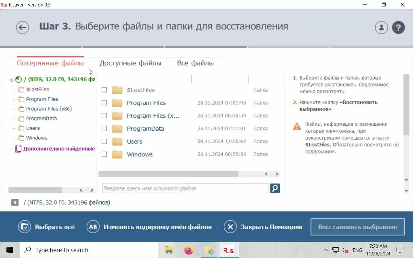Image resolution: width=413 pixels, height=258 pixels.
Task: Open the user account icon in header
Action: coord(381,27)
